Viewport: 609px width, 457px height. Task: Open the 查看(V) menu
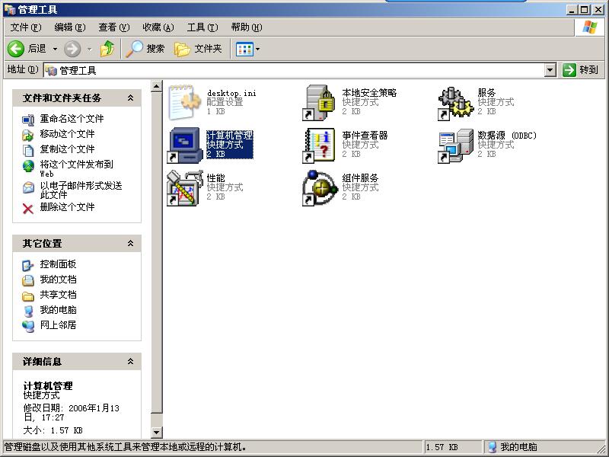pyautogui.click(x=113, y=27)
